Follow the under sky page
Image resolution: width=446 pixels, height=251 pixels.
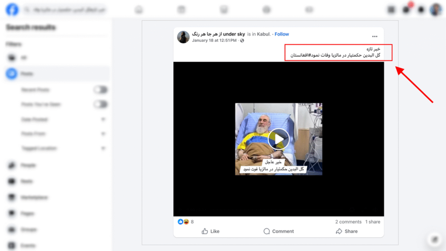(281, 34)
